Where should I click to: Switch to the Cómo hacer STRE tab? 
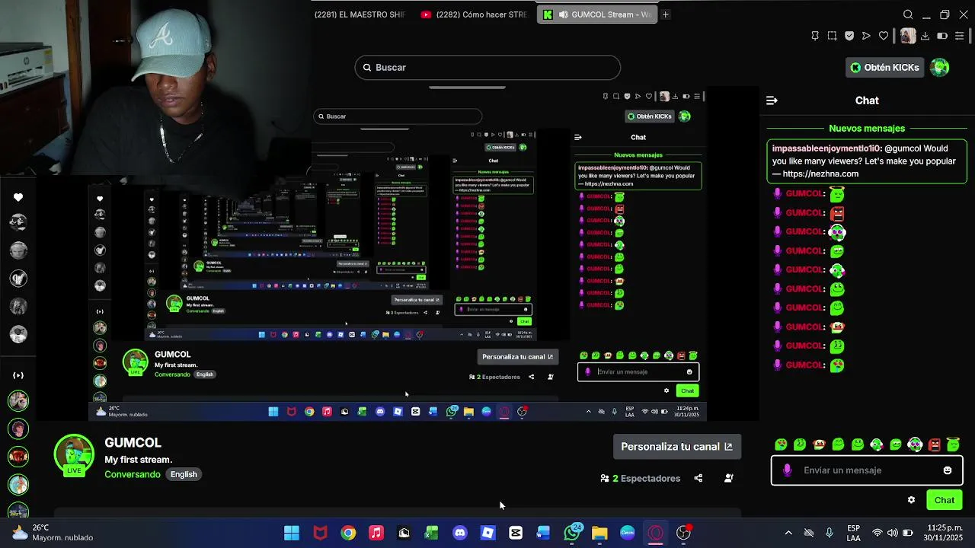tap(475, 14)
